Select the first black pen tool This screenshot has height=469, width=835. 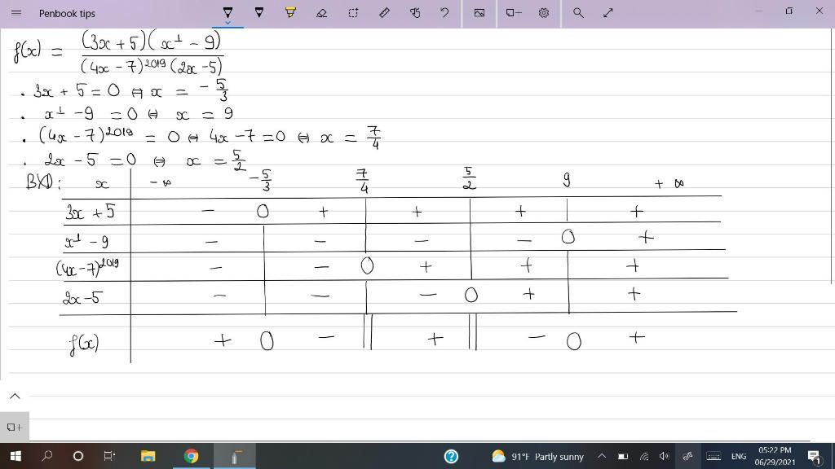(x=228, y=11)
